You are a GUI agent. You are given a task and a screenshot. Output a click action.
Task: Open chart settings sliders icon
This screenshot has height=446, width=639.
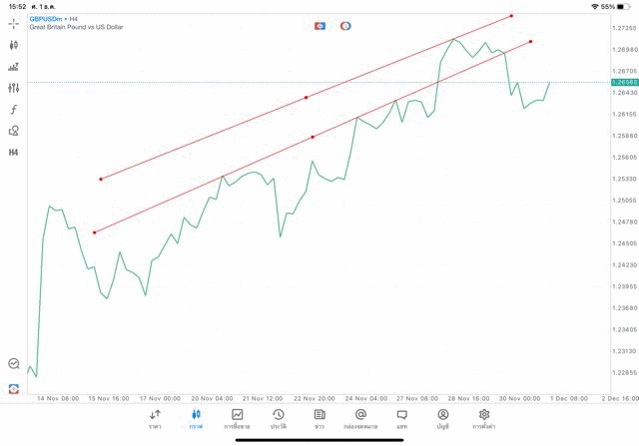coord(13,88)
